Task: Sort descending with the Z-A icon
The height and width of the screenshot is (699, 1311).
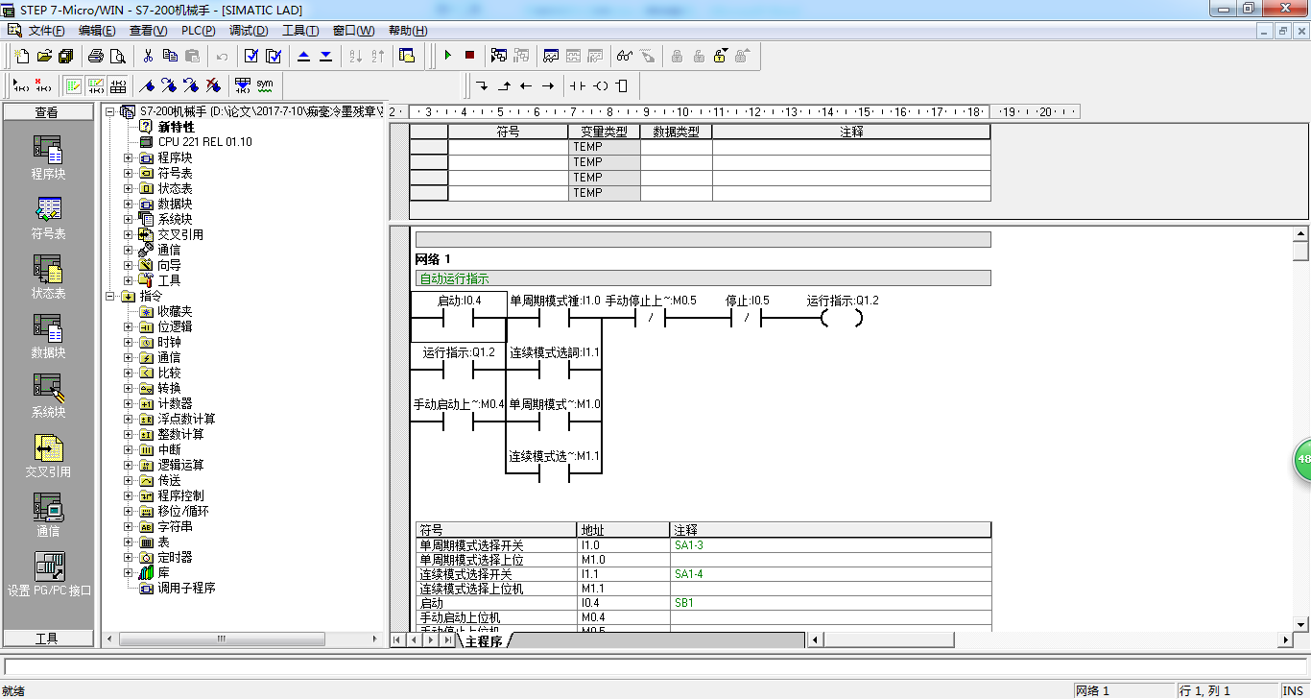Action: point(378,56)
